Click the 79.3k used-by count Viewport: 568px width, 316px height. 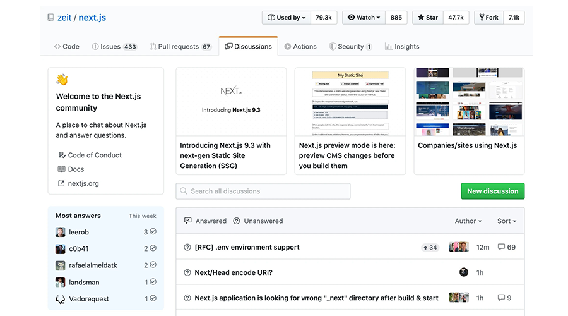(324, 18)
